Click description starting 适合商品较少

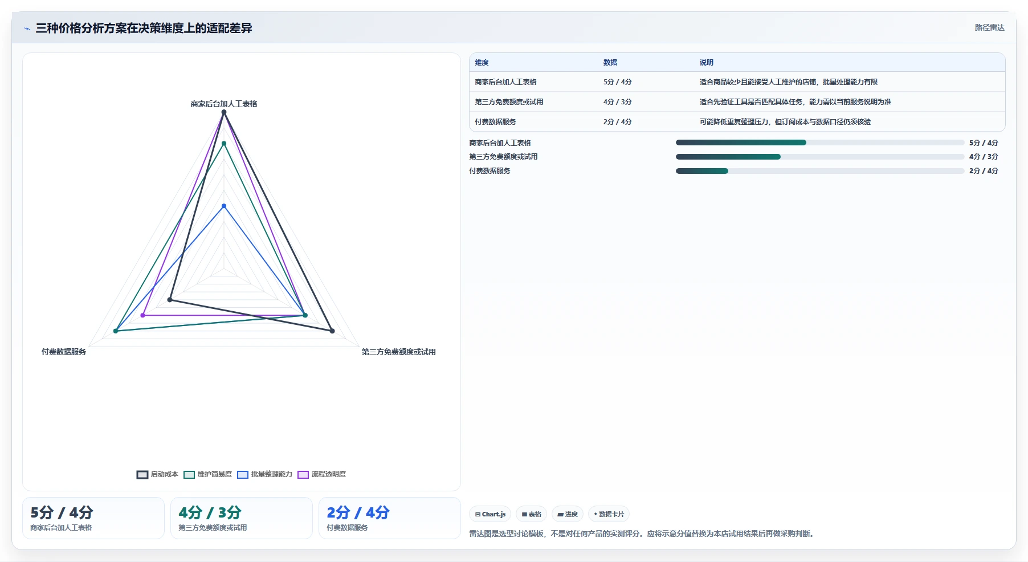coord(789,82)
